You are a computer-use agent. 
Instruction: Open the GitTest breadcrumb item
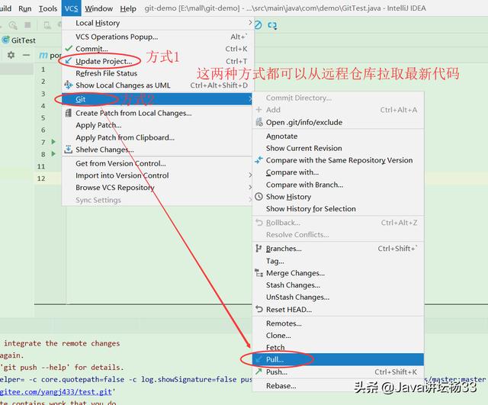click(19, 40)
